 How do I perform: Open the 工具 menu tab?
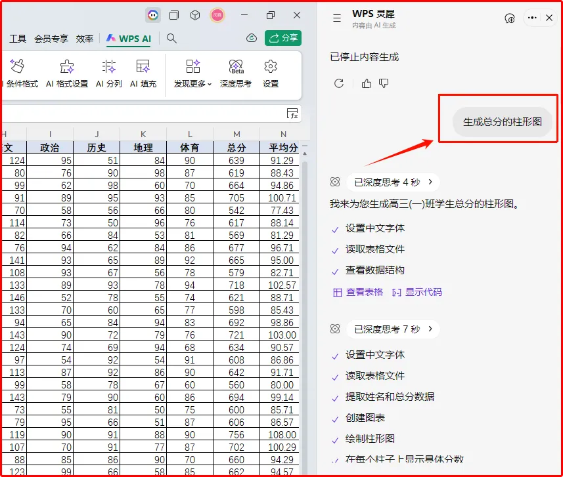[x=18, y=38]
